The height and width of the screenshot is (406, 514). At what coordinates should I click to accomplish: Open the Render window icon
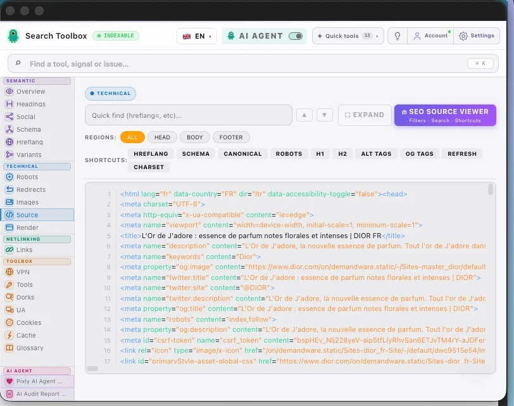[9, 227]
